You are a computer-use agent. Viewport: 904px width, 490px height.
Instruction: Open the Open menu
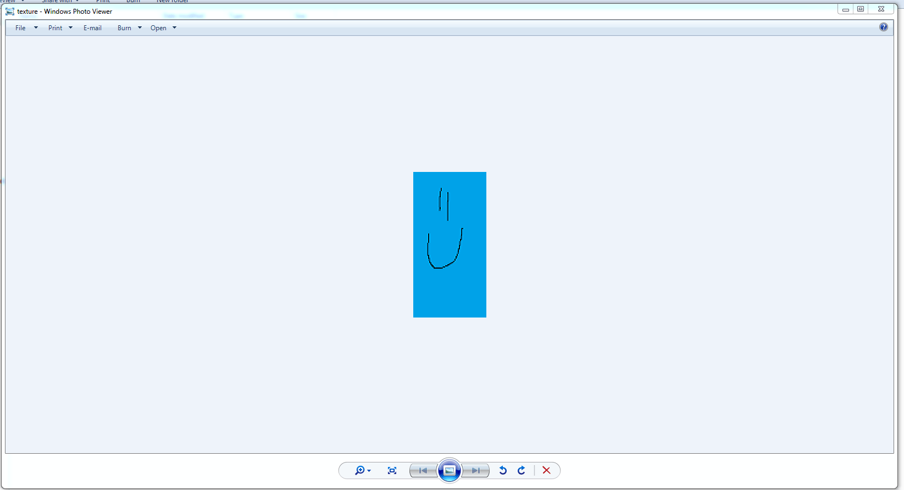coord(158,28)
